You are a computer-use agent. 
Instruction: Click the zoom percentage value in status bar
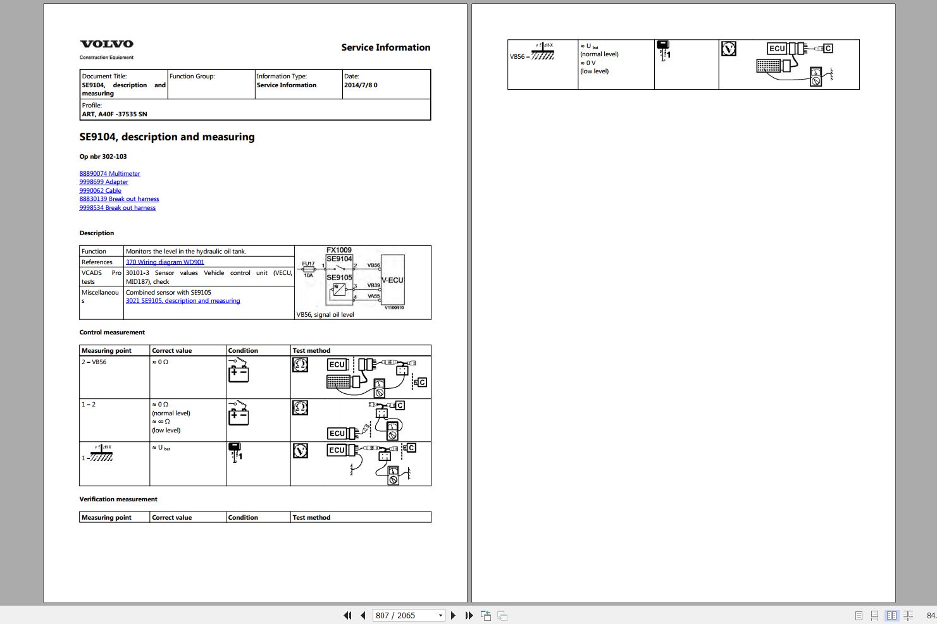pyautogui.click(x=931, y=615)
